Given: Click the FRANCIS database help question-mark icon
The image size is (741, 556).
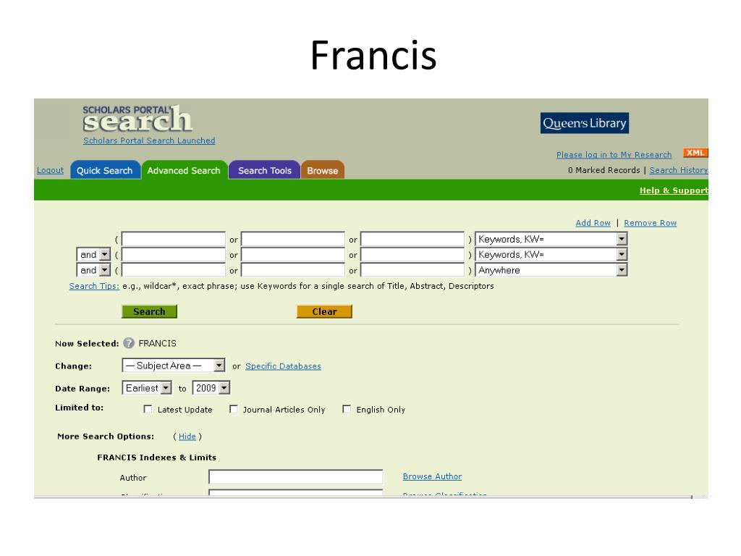Looking at the screenshot, I should 129,343.
